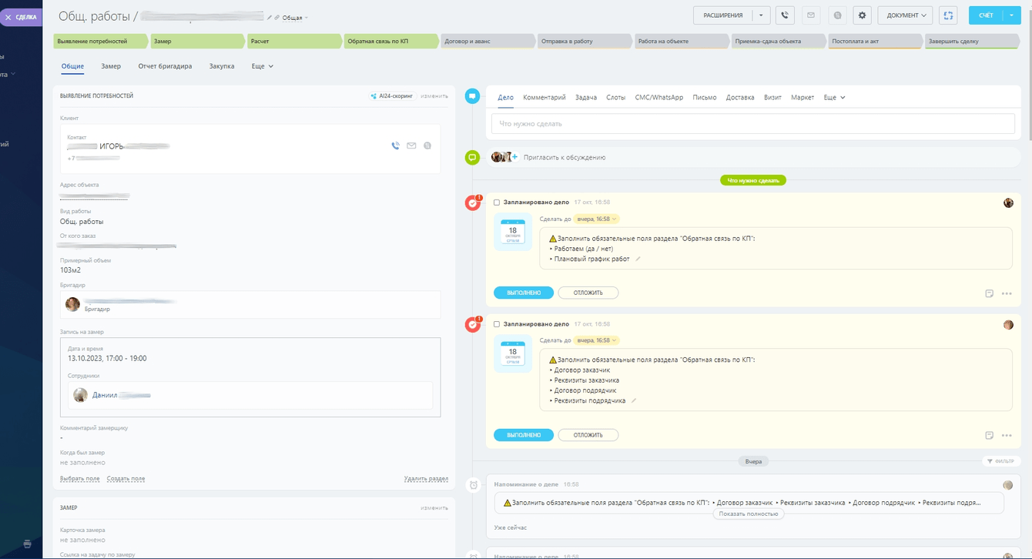
Task: Switch to the Отчет бригадира tab
Action: [x=165, y=66]
